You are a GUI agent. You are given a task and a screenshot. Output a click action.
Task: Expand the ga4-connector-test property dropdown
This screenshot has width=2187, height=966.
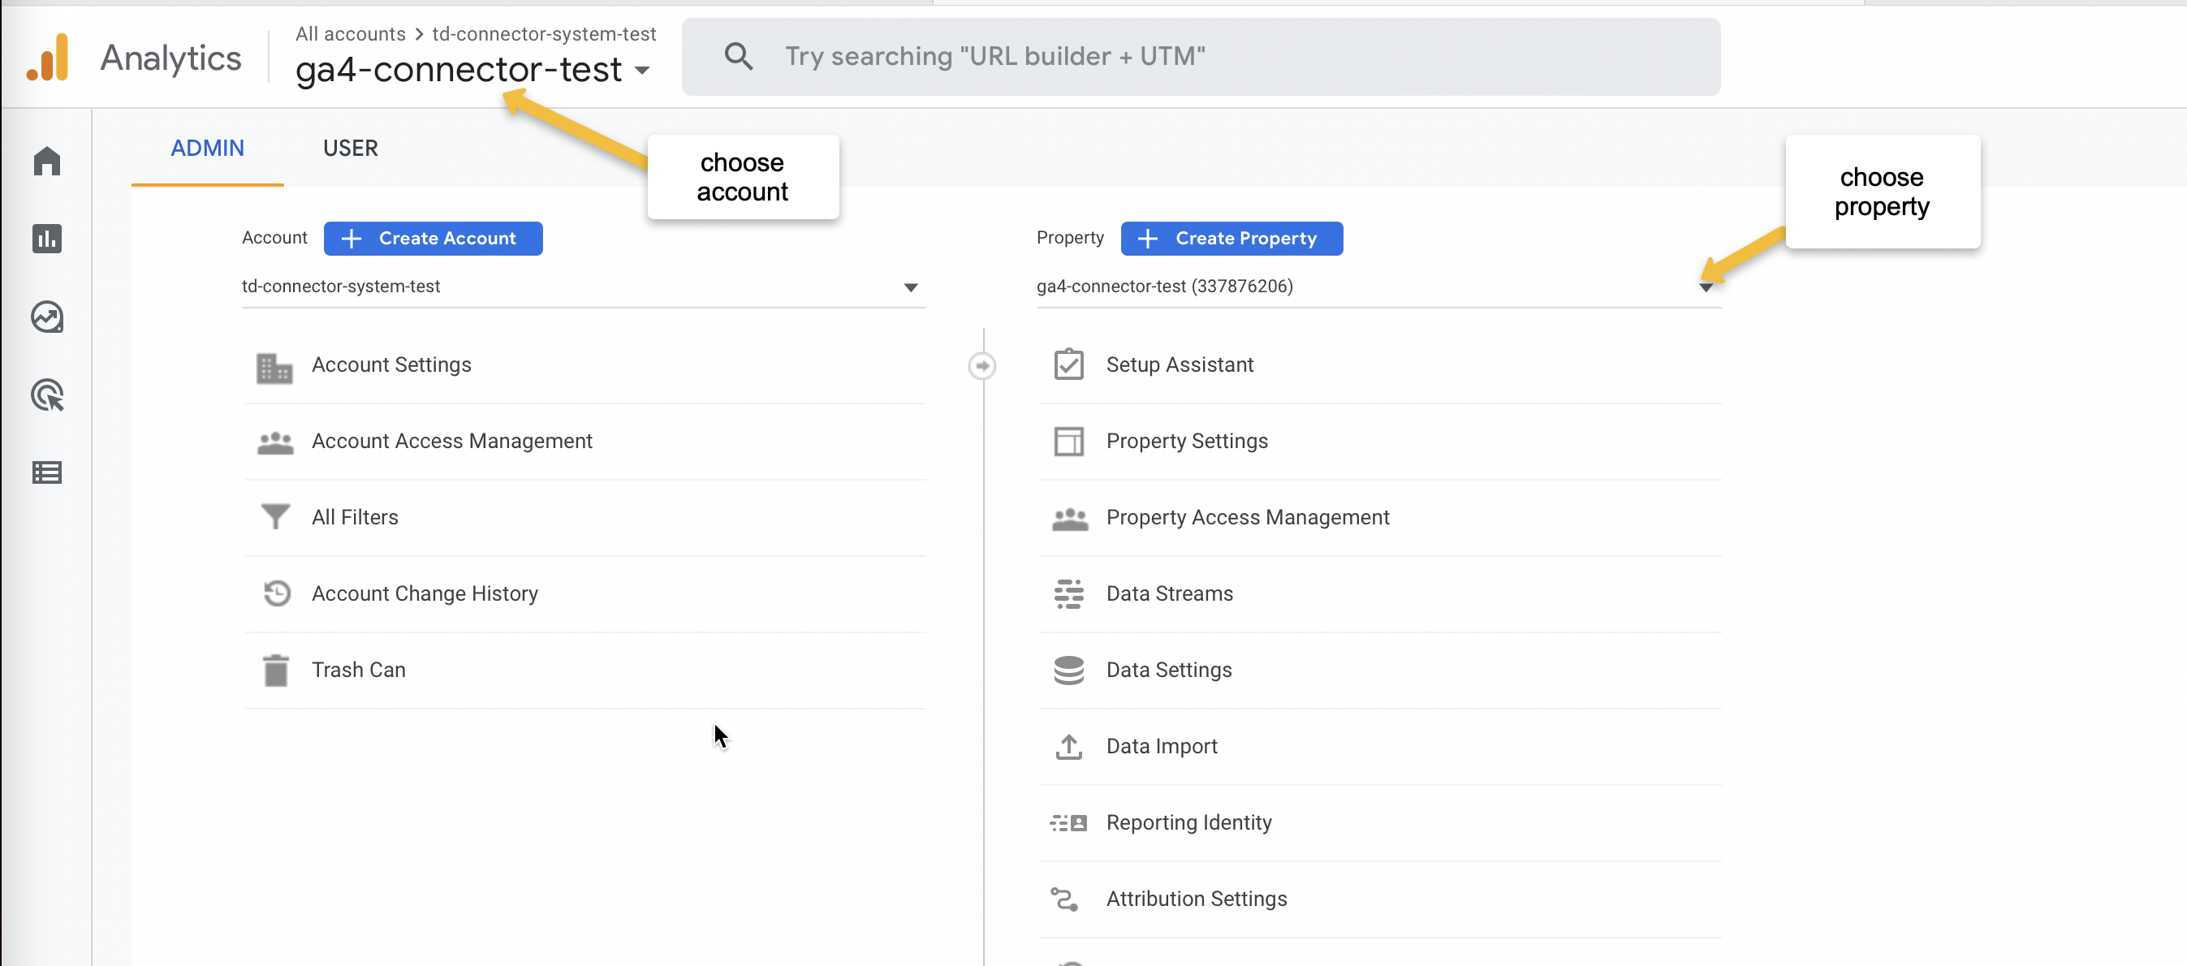coord(1705,287)
